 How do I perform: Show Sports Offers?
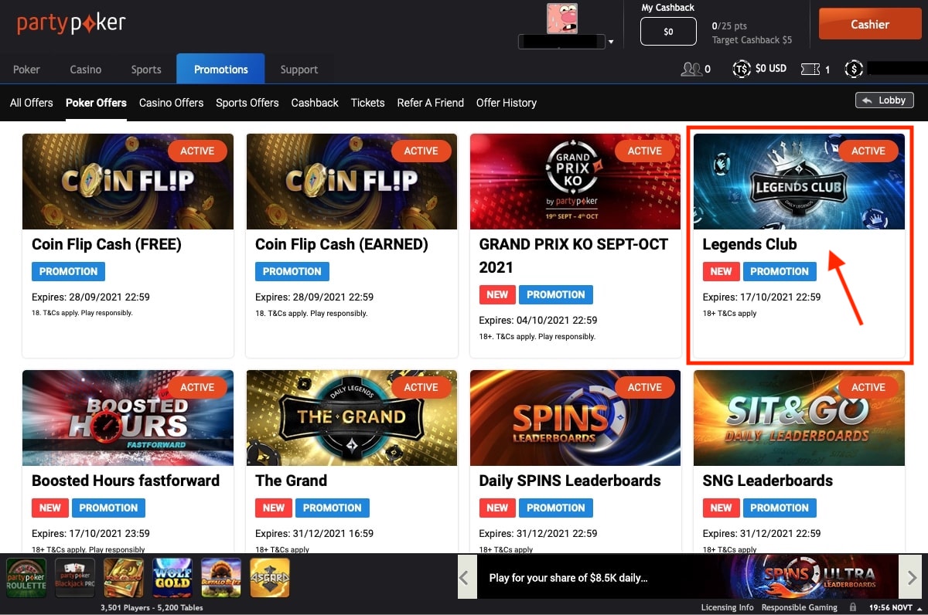247,103
